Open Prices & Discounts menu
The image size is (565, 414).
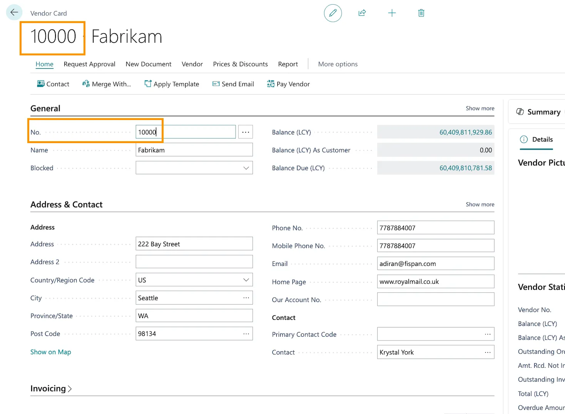point(241,64)
